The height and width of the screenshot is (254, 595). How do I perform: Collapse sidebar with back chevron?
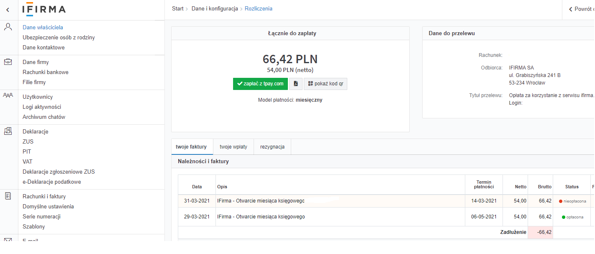pos(8,10)
